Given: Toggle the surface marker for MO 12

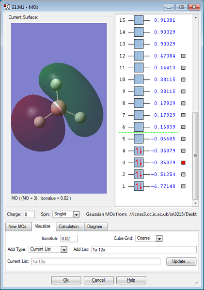Looking at the screenshot, I should click(183, 56).
